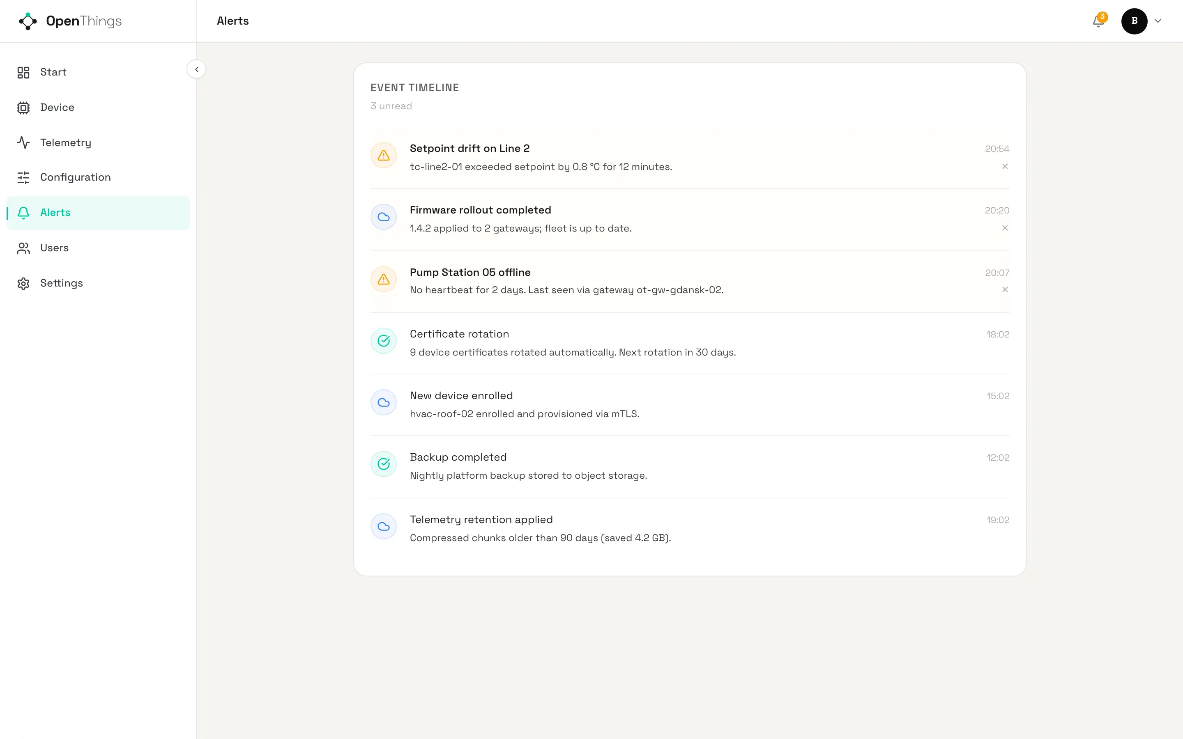Click the Users people icon
This screenshot has height=739, width=1183.
pos(23,248)
